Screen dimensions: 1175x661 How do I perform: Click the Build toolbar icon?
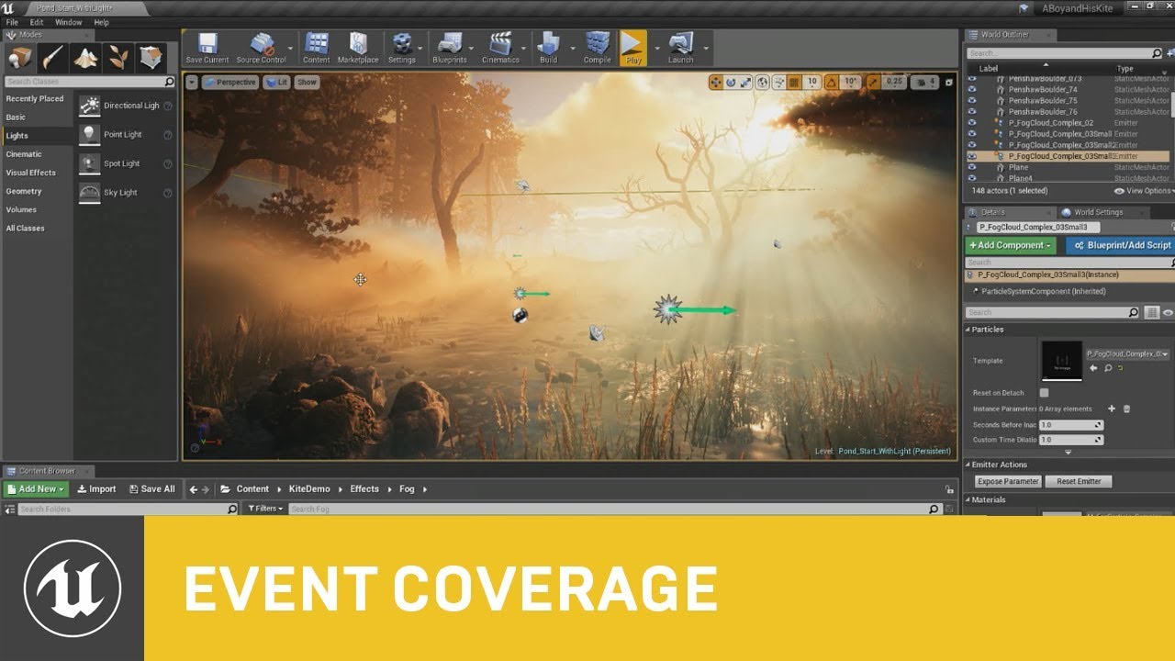coord(548,44)
